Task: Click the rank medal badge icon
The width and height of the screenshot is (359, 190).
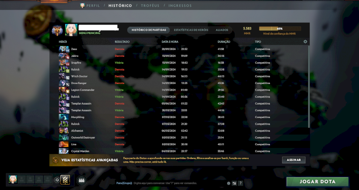Action: click(x=57, y=30)
